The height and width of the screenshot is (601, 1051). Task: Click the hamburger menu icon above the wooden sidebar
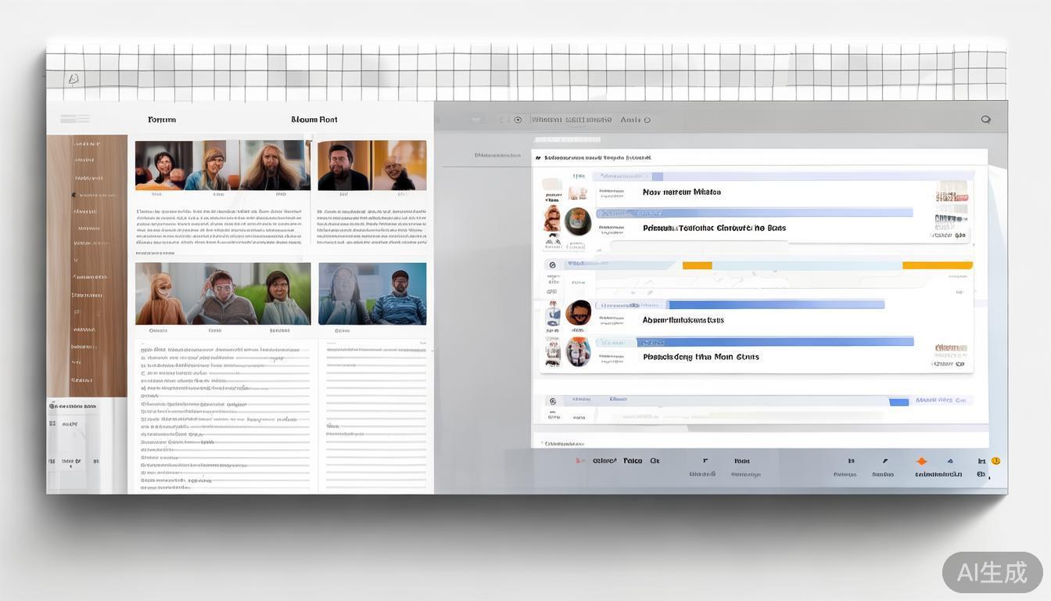coord(74,119)
